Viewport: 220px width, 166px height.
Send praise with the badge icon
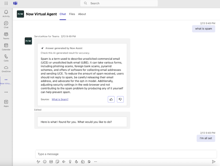(x=70, y=162)
